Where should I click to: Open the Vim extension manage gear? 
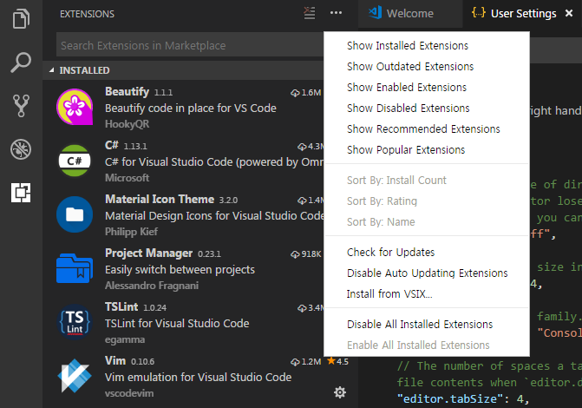[340, 392]
